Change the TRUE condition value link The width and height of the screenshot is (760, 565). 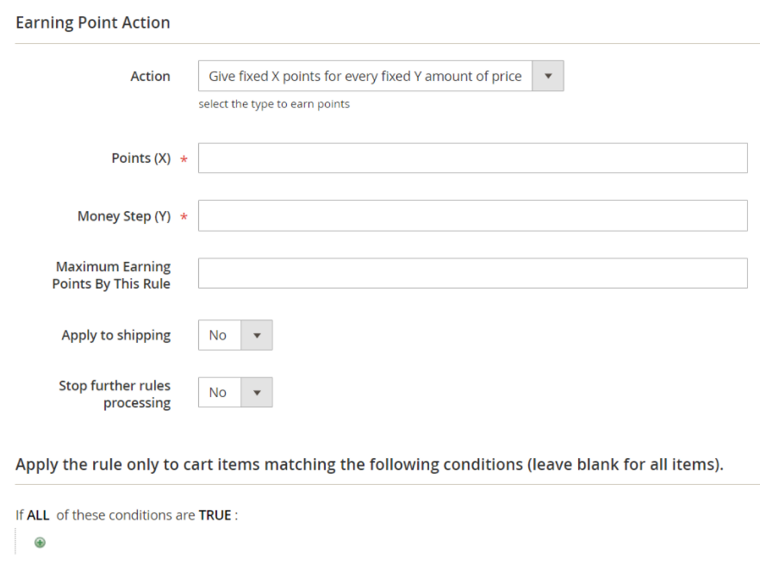click(215, 515)
